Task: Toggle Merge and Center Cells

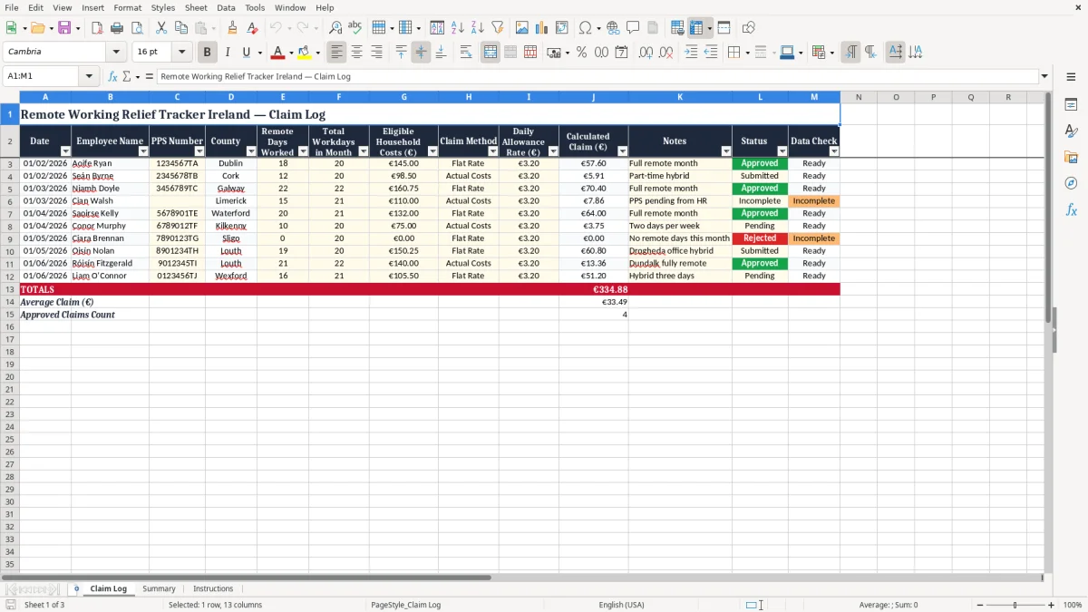Action: pyautogui.click(x=491, y=53)
